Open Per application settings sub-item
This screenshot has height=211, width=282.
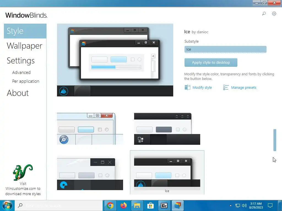[26, 81]
